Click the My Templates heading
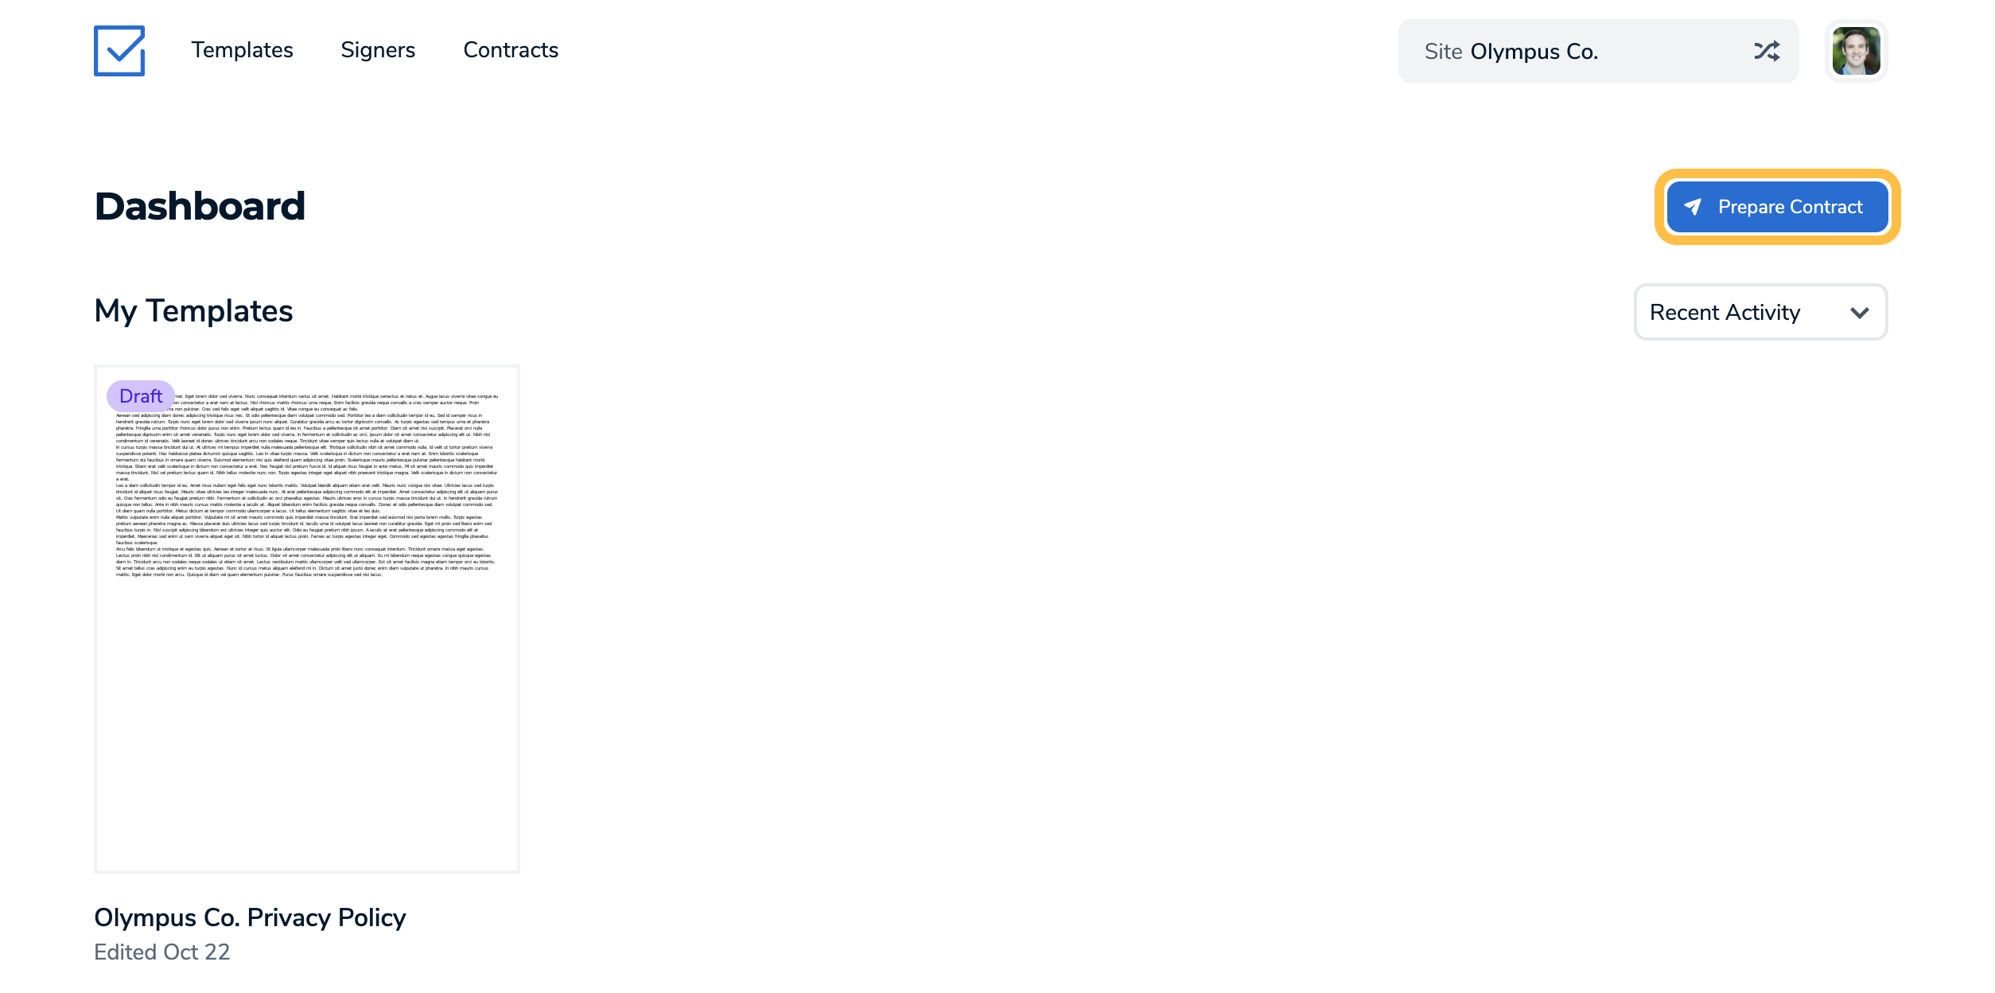The image size is (1995, 993). pos(193,311)
